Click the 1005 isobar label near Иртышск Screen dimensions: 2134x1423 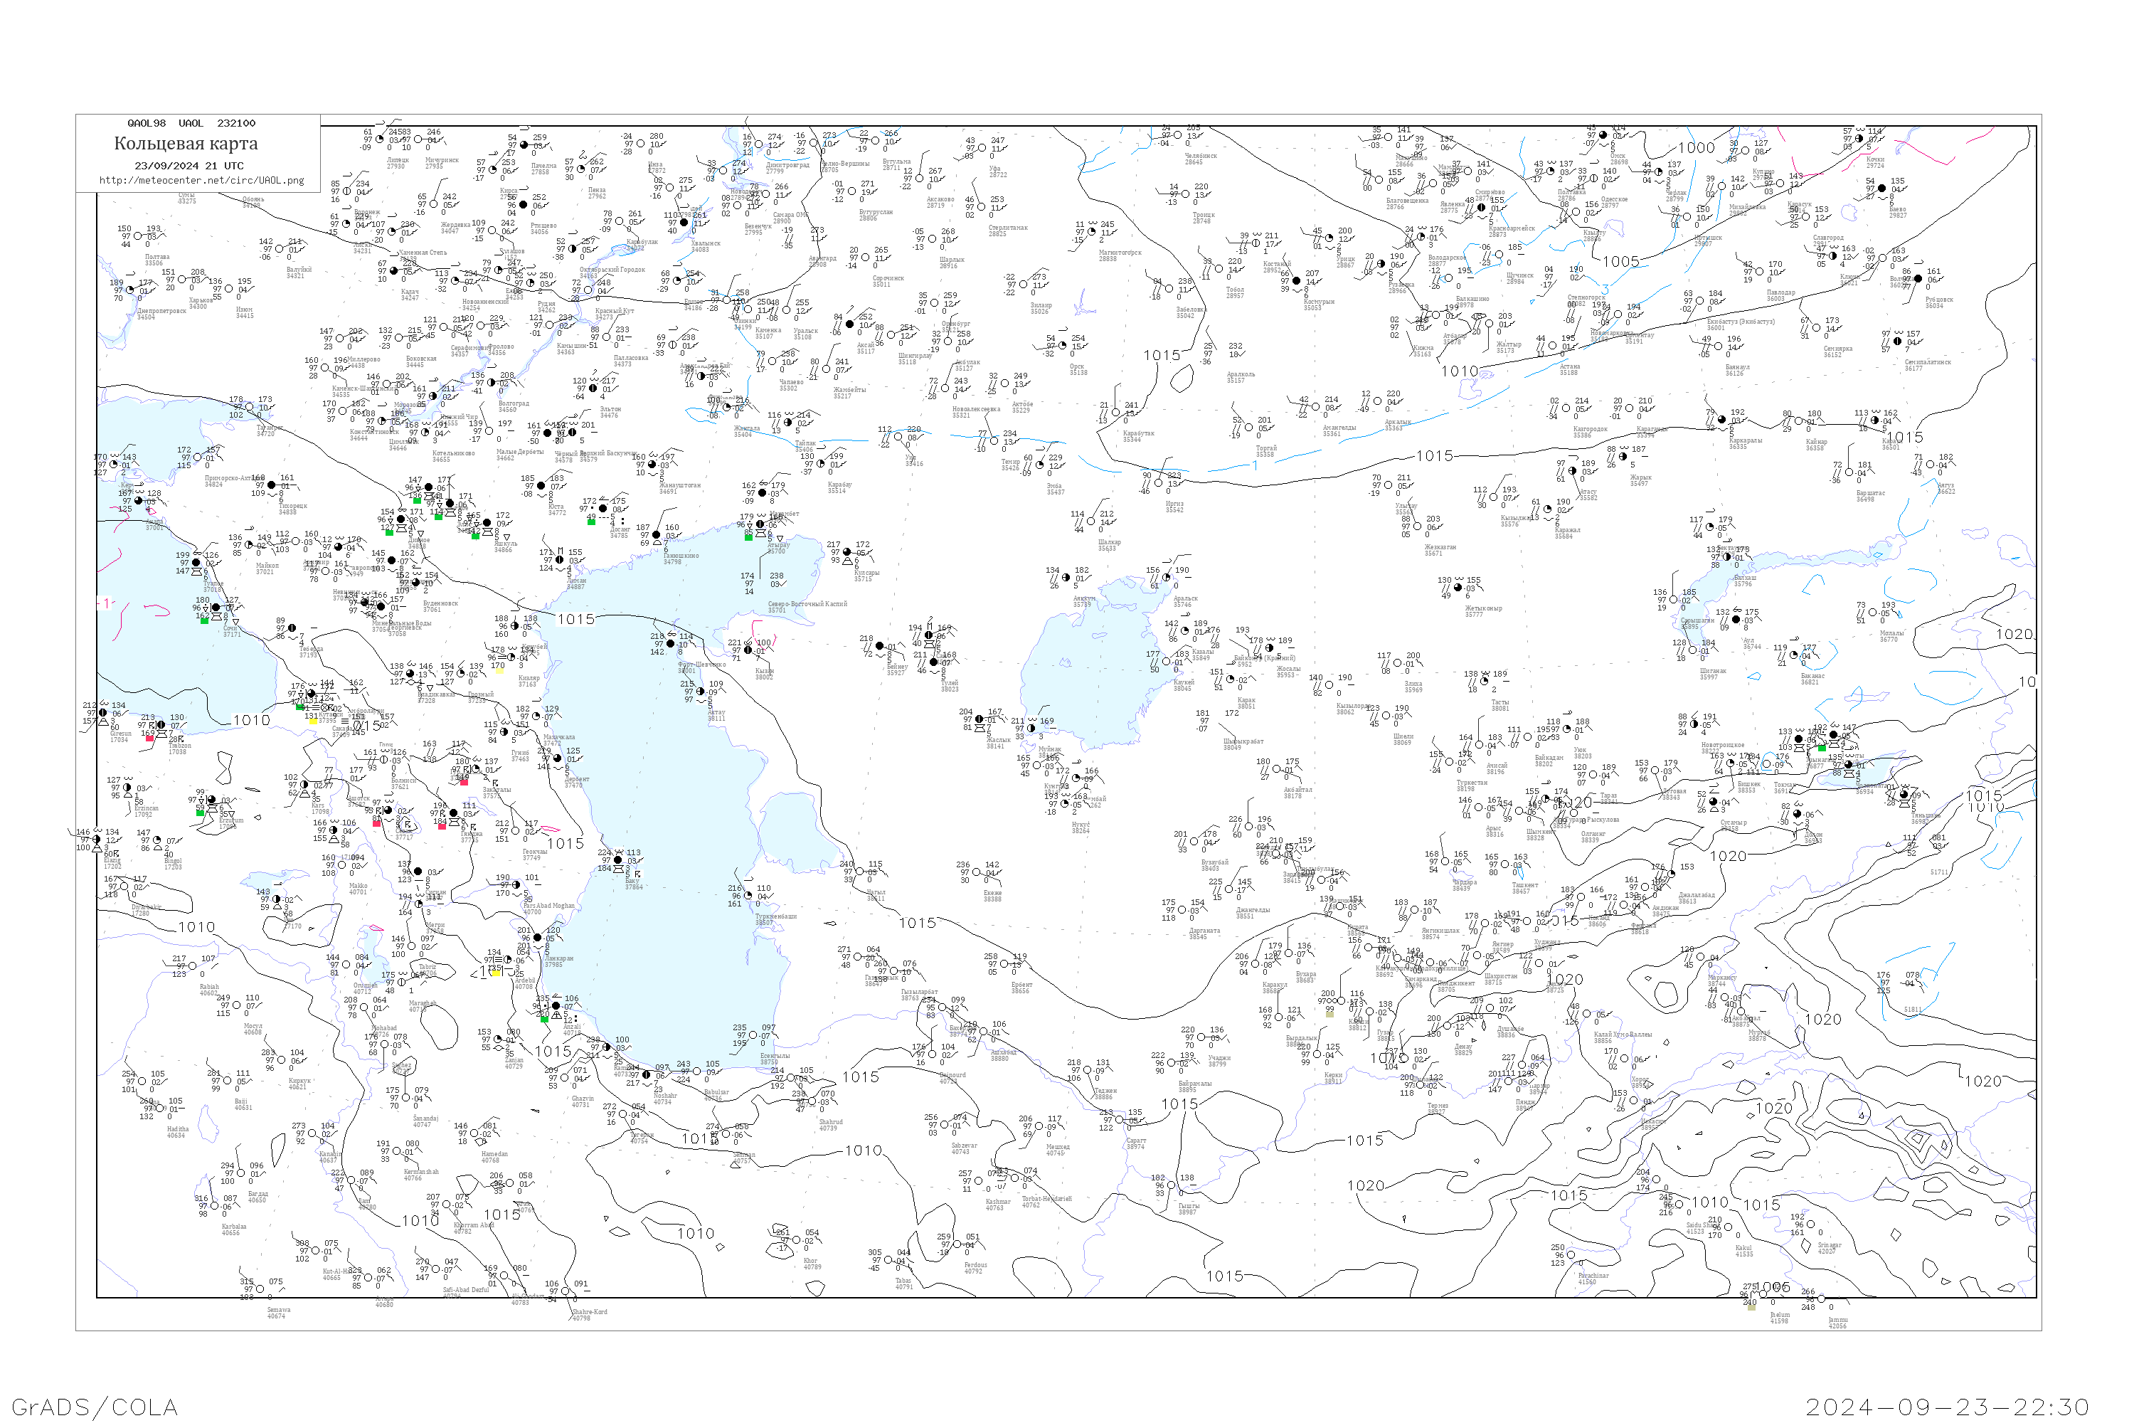(1620, 261)
